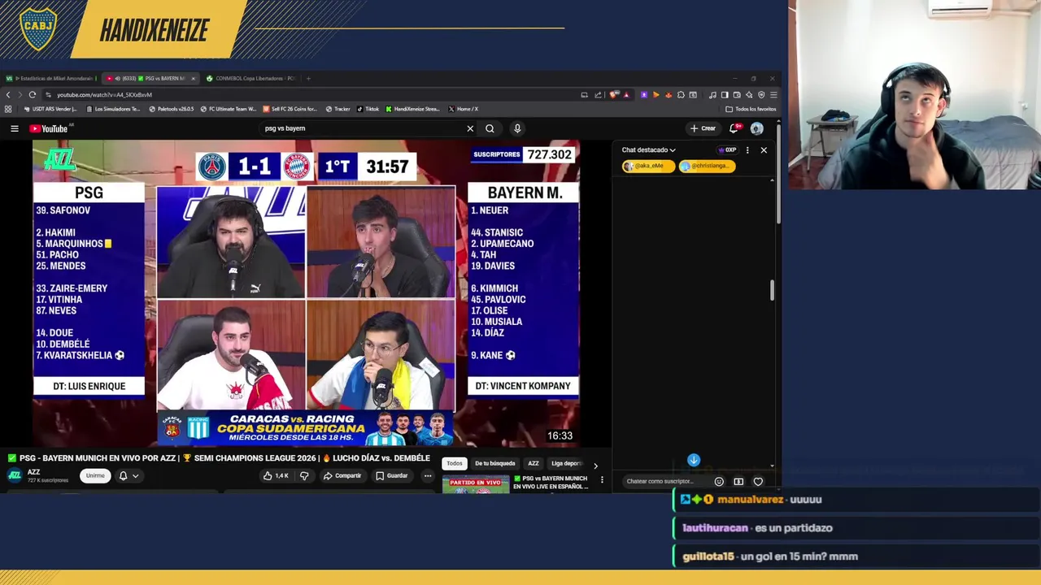Select the De tu búsqueda chip
The height and width of the screenshot is (585, 1041).
point(495,464)
